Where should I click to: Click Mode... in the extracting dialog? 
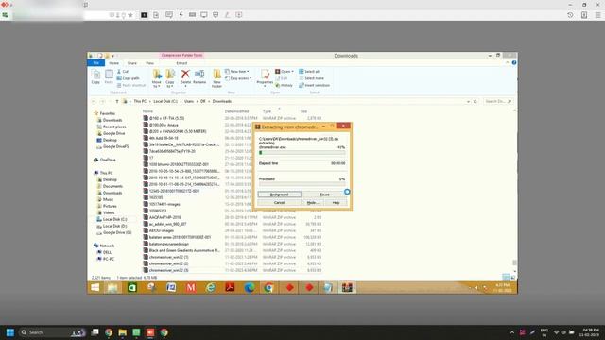pyautogui.click(x=312, y=203)
